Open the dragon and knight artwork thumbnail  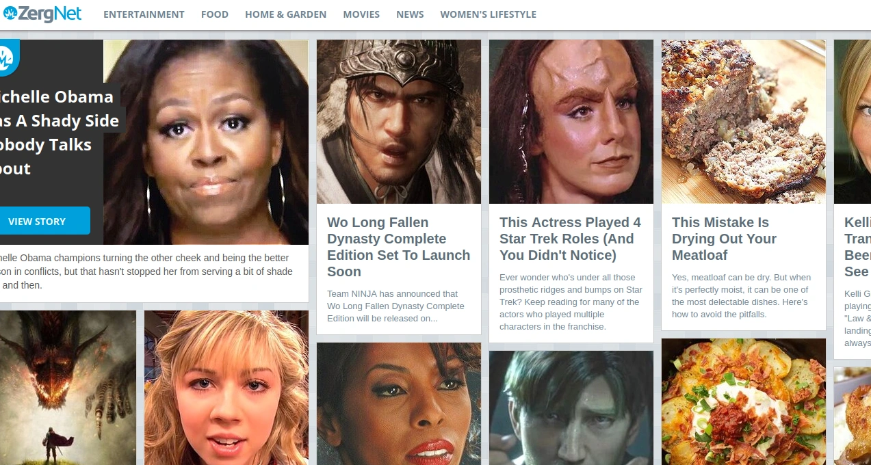coord(67,388)
